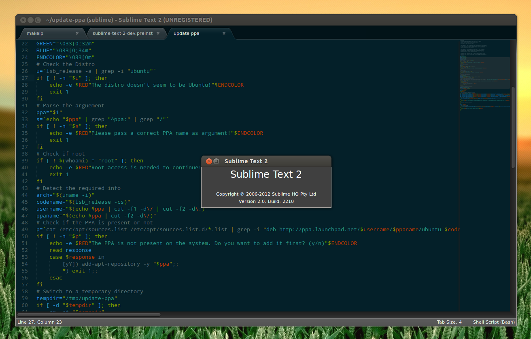Image resolution: width=531 pixels, height=339 pixels.
Task: Click the shade icon on the about dialog
Action: click(x=217, y=161)
